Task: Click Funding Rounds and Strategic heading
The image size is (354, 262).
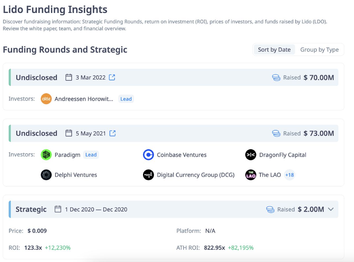Action: pyautogui.click(x=65, y=49)
